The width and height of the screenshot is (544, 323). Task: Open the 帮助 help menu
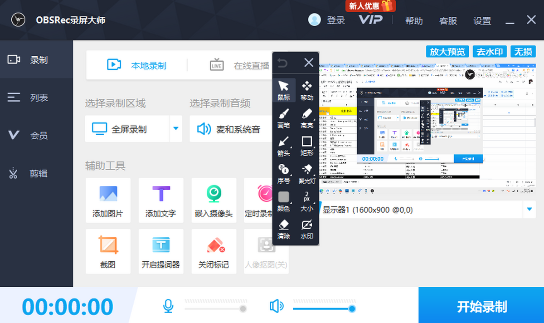[414, 21]
